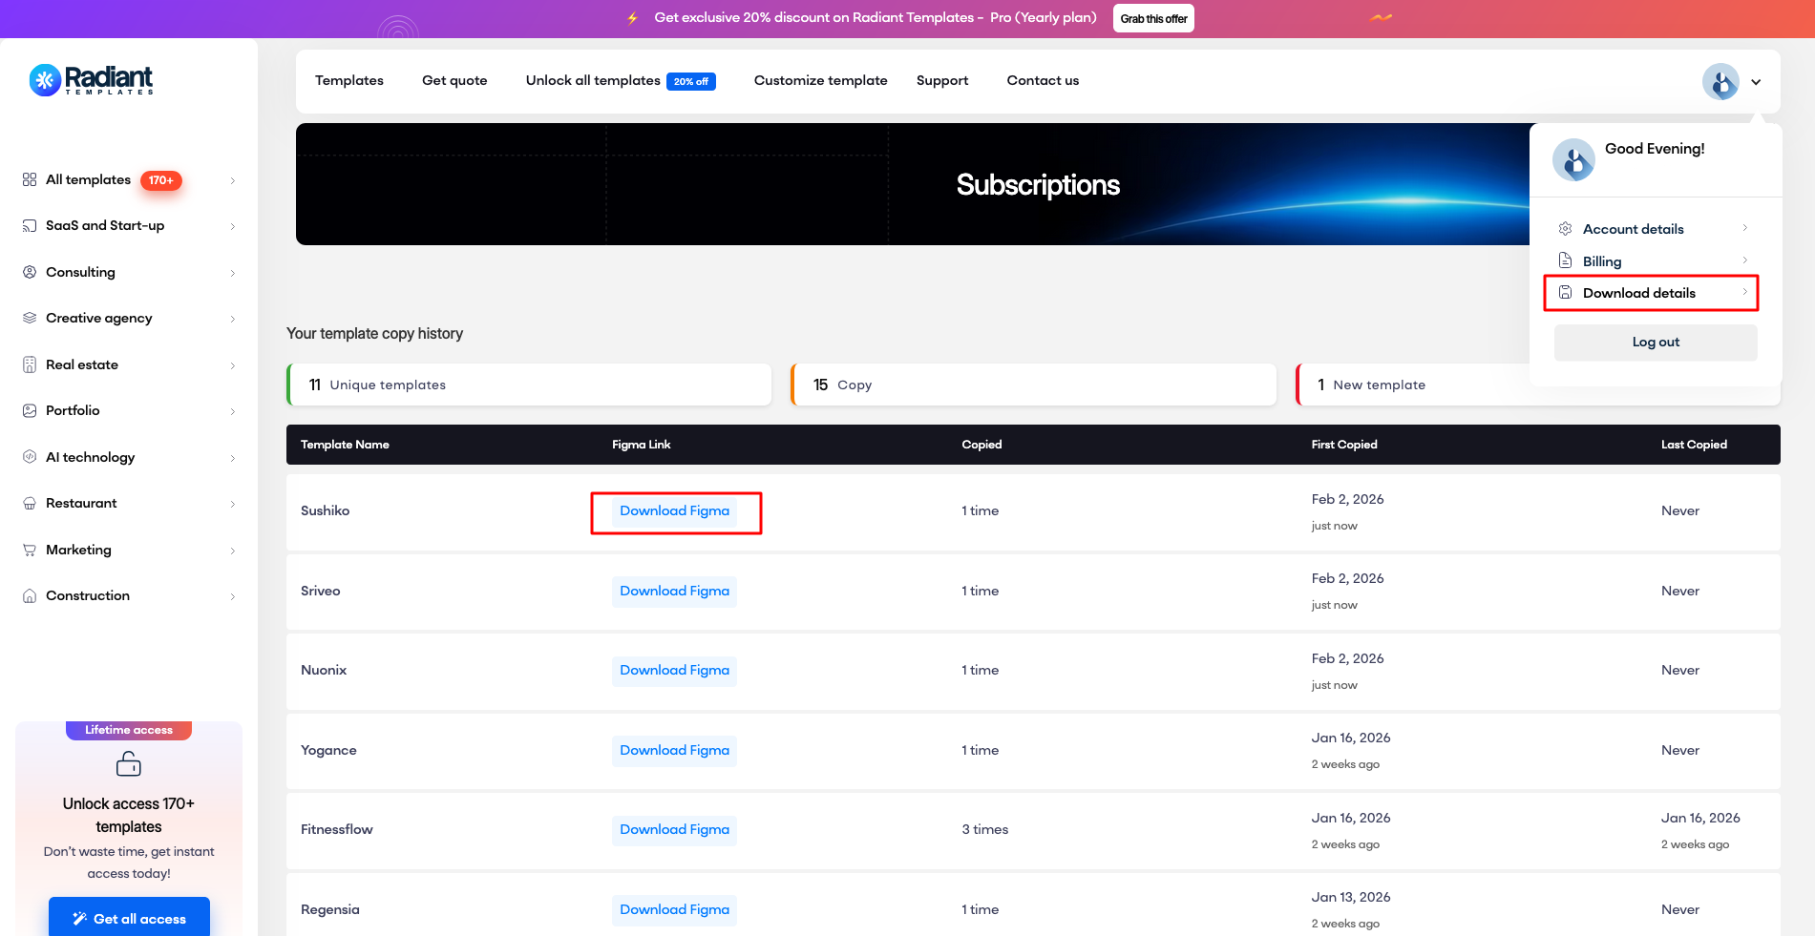The width and height of the screenshot is (1815, 936).
Task: Open the Get quote nav item
Action: pos(454,80)
